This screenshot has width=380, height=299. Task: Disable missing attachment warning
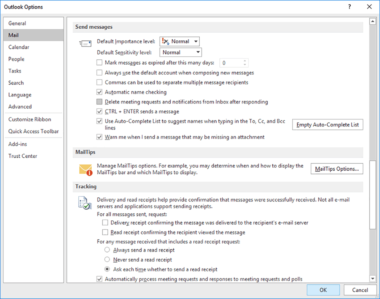[99, 137]
